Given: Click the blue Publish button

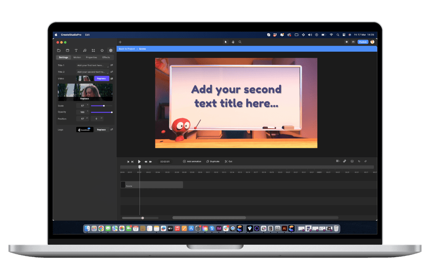Looking at the screenshot, I should pos(363,42).
